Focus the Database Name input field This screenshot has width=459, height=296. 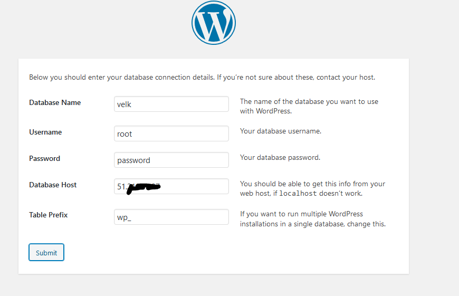tap(171, 104)
